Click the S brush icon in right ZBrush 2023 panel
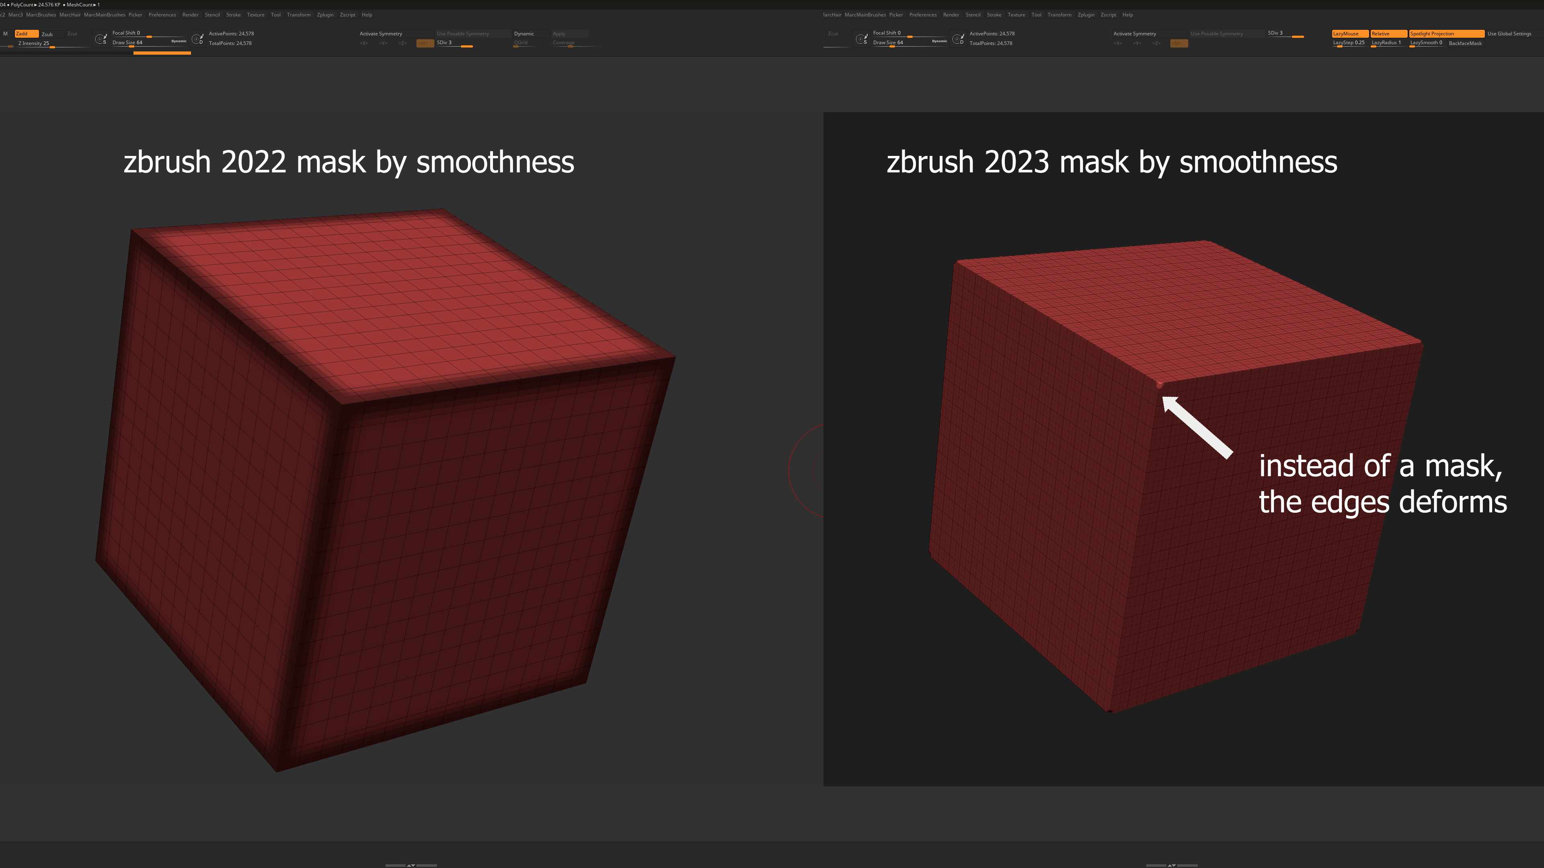Screen dimensions: 1544x868 (862, 39)
